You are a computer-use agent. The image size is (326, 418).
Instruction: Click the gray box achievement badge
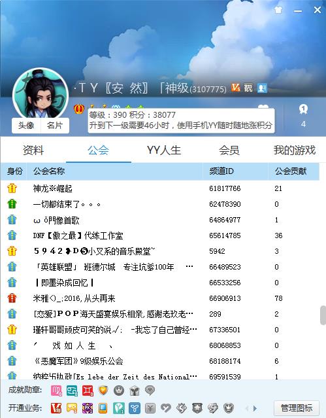coord(135,391)
